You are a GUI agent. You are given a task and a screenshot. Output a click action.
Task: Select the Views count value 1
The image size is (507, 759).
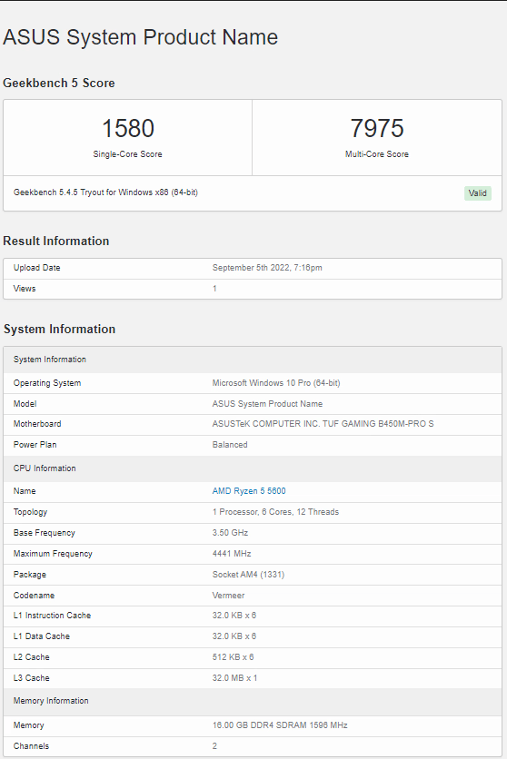coord(214,289)
